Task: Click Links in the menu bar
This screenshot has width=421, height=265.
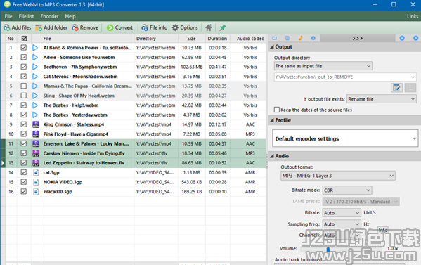Action: [413, 16]
